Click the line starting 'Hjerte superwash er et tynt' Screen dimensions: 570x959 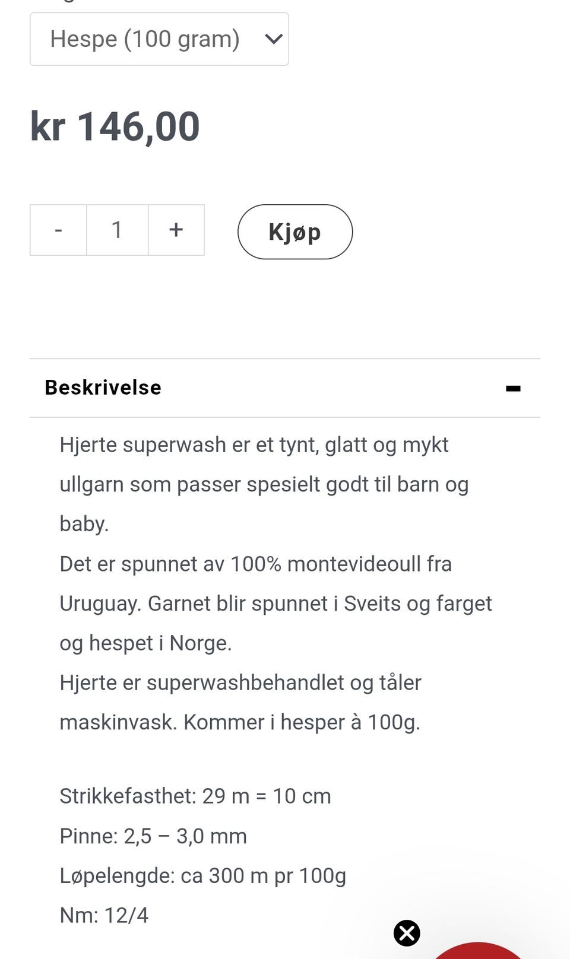click(x=254, y=444)
